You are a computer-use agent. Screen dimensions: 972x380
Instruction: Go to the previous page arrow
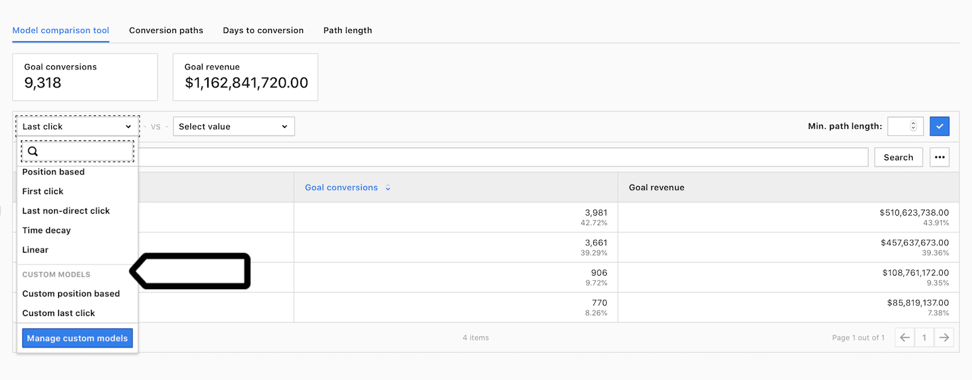click(905, 338)
